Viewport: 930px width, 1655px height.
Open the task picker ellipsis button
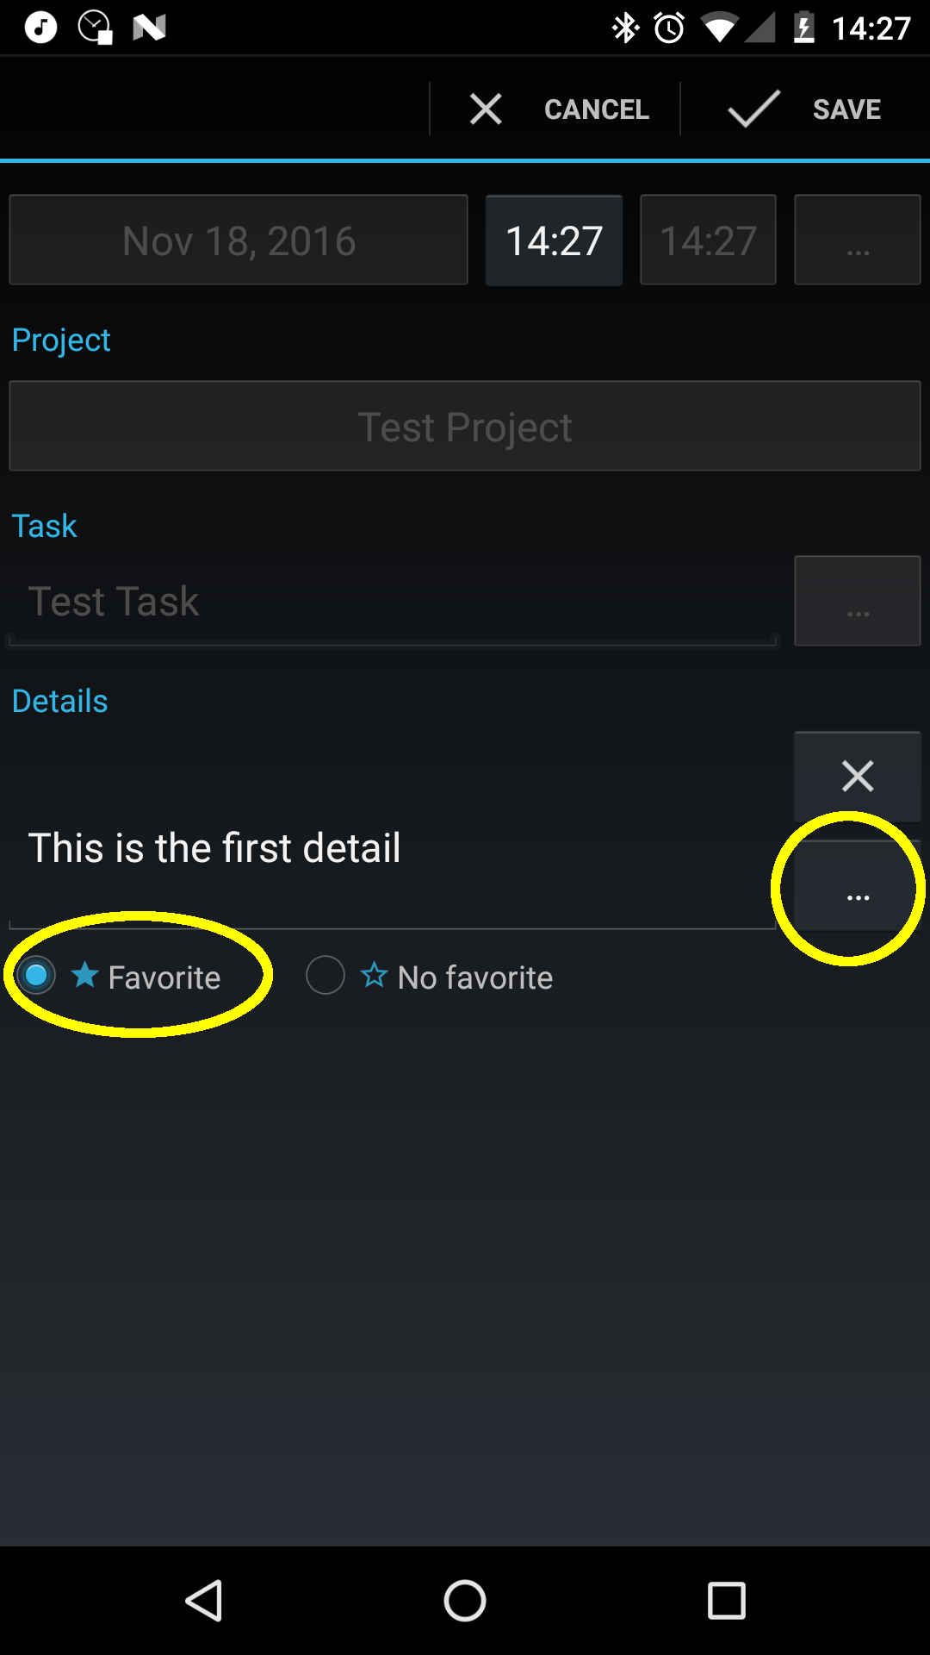coord(858,601)
